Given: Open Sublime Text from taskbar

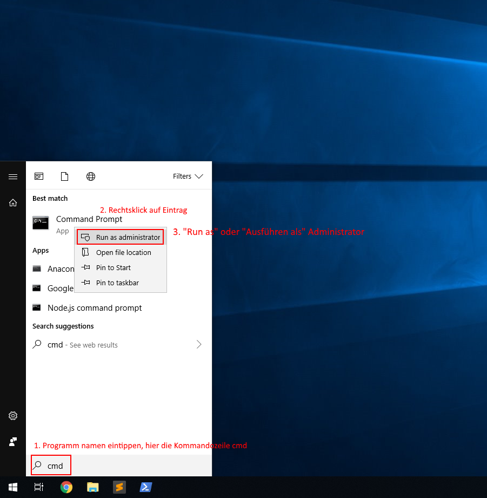Looking at the screenshot, I should coord(119,487).
